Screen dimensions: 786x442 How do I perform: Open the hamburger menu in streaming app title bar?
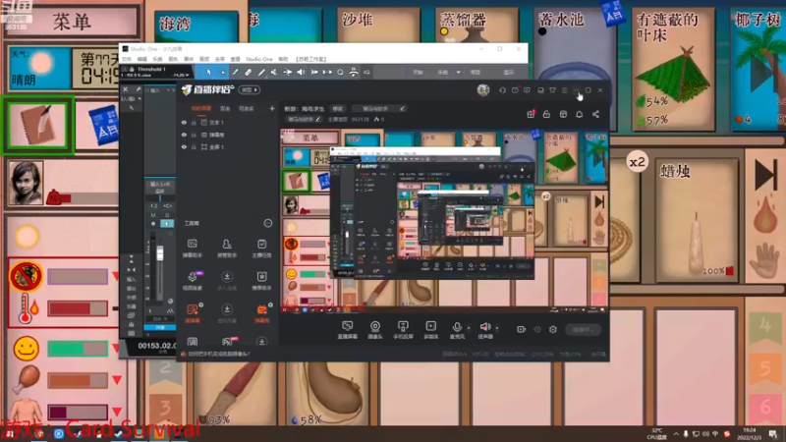pos(564,90)
